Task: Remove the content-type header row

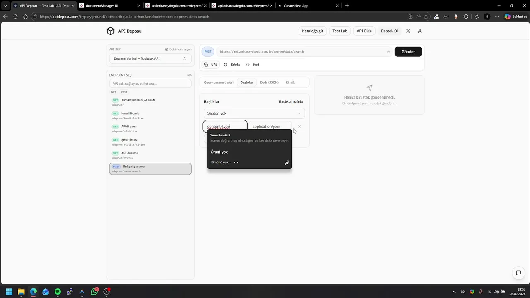Action: 299,127
